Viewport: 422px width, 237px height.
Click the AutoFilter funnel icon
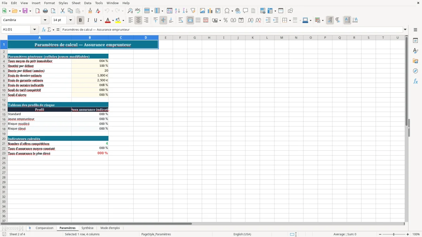point(193,11)
